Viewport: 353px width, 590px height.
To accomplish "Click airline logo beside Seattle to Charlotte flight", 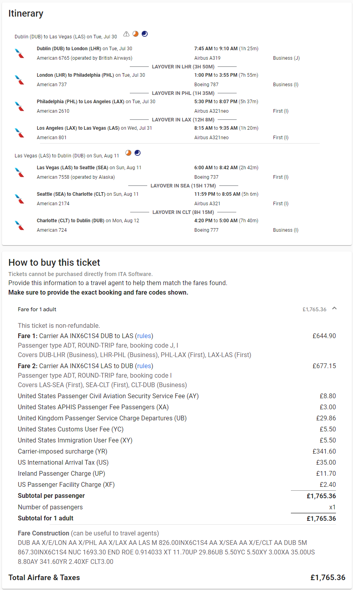I will click(x=19, y=199).
